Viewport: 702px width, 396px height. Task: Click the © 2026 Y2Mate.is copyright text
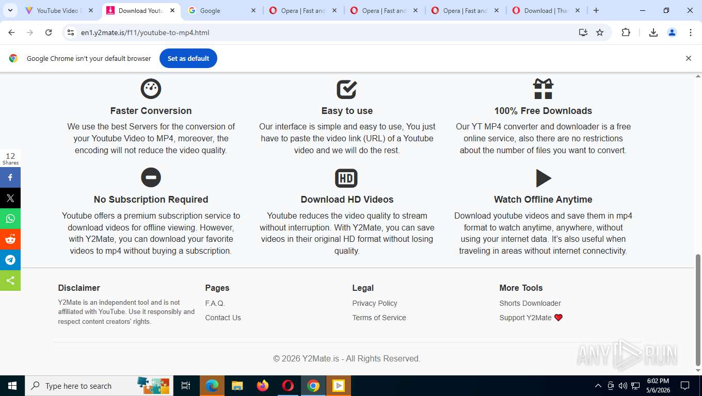(347, 358)
